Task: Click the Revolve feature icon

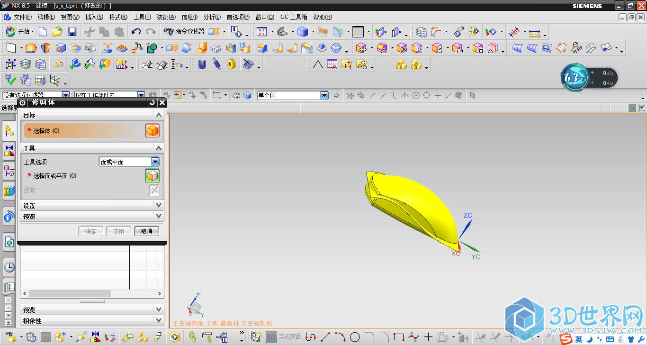Action: (45, 48)
